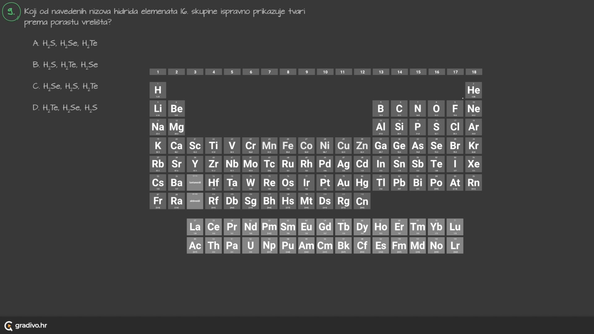Screen dimensions: 594x334
Task: Click the Oxygen (O) element tile
Action: point(436,109)
